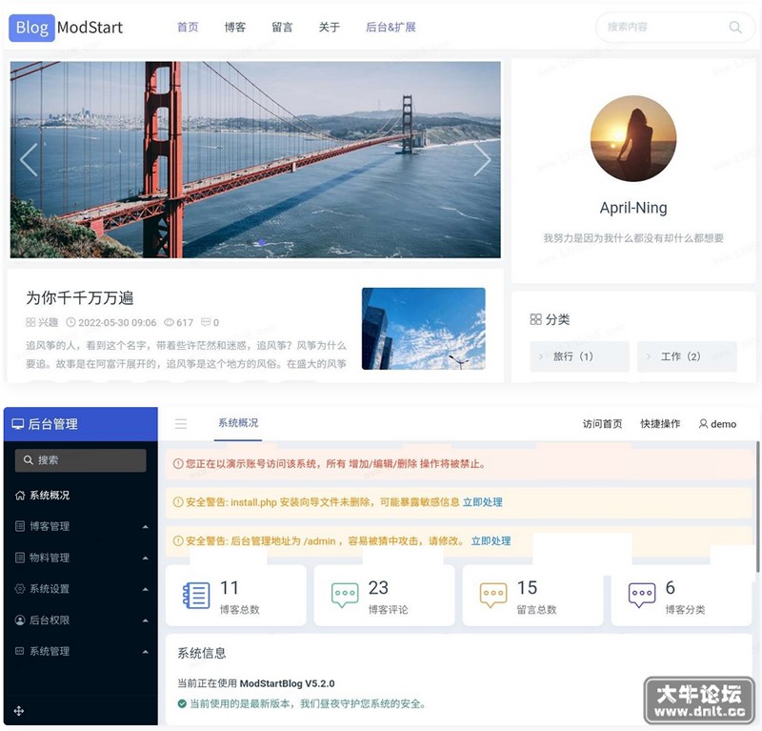The image size is (762, 731).
Task: Open the 留言 nav item
Action: pyautogui.click(x=282, y=28)
